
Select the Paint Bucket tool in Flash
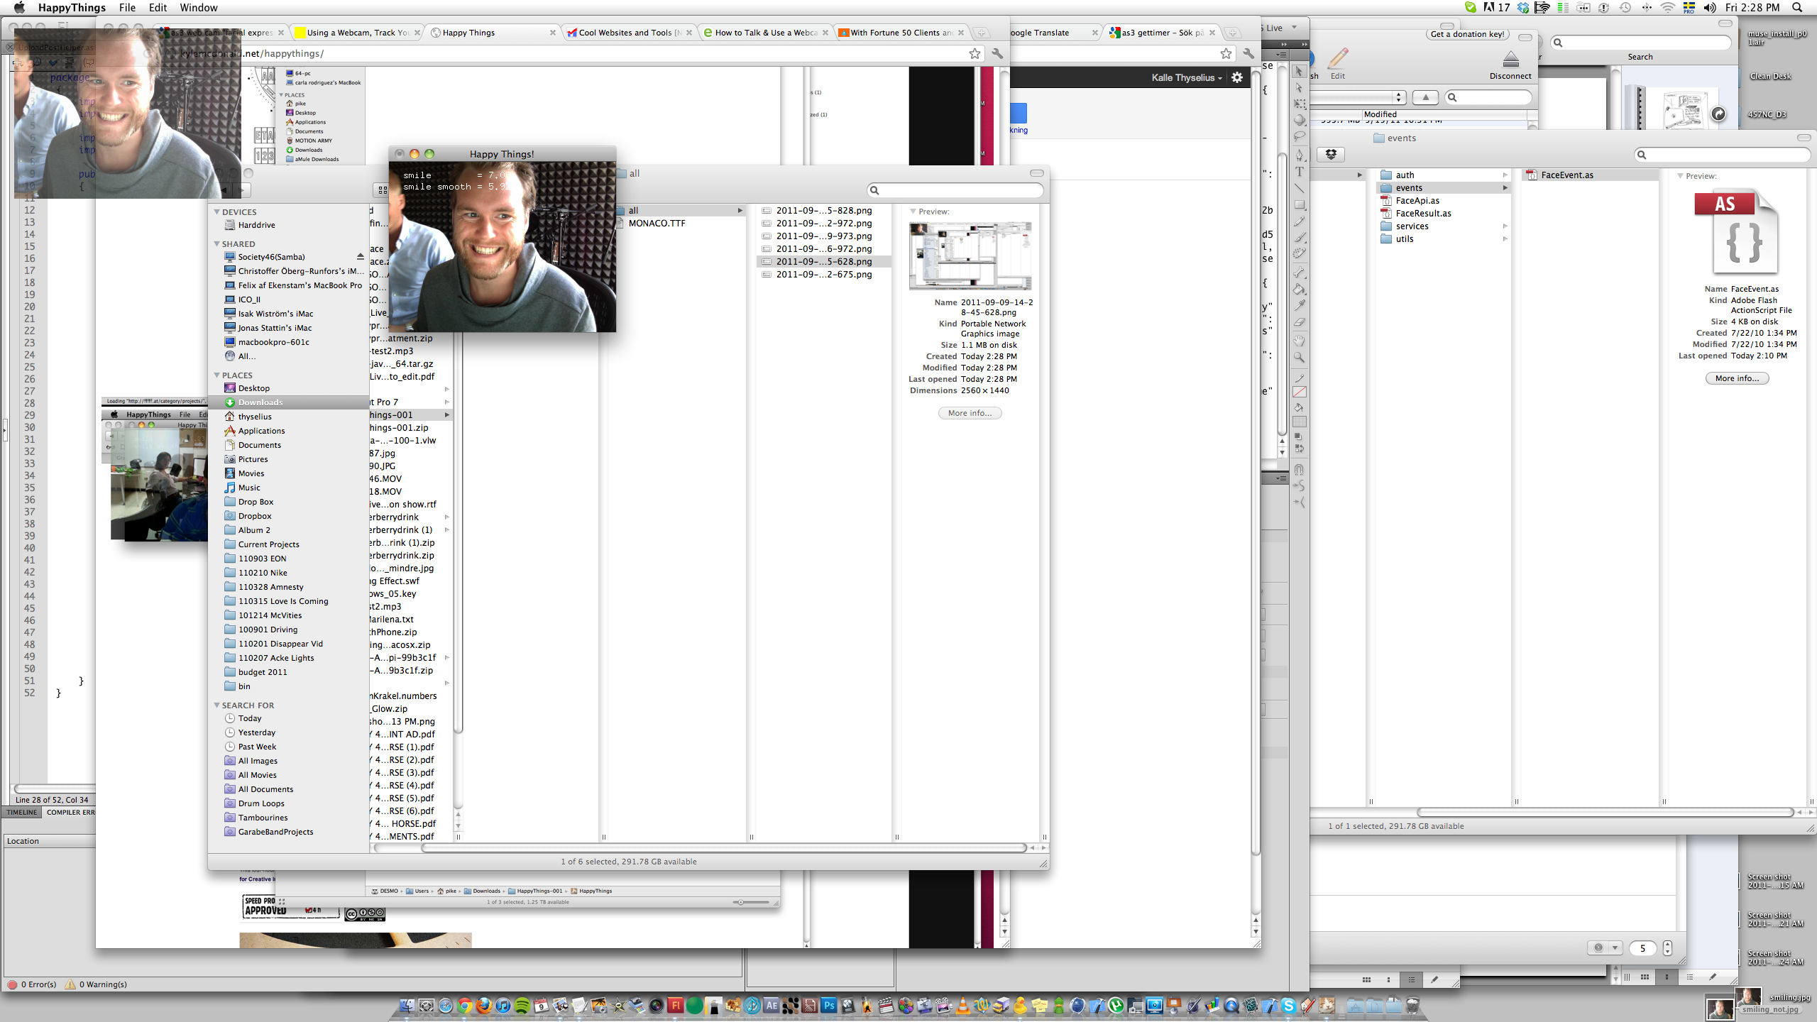tap(1299, 289)
